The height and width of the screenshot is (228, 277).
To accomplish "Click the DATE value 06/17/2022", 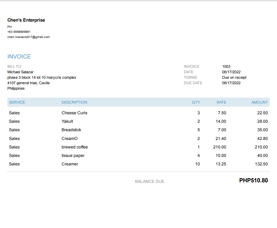I will pyautogui.click(x=231, y=72).
